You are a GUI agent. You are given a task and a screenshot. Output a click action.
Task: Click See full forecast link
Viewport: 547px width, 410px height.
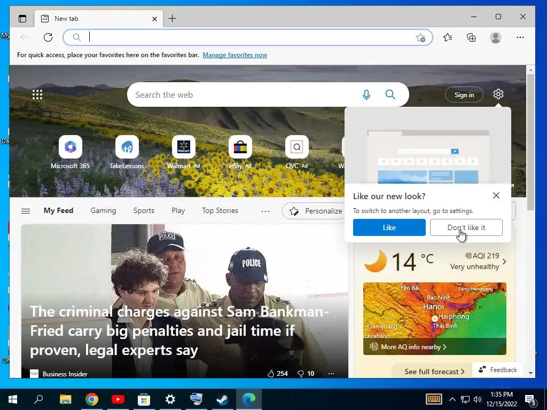434,372
